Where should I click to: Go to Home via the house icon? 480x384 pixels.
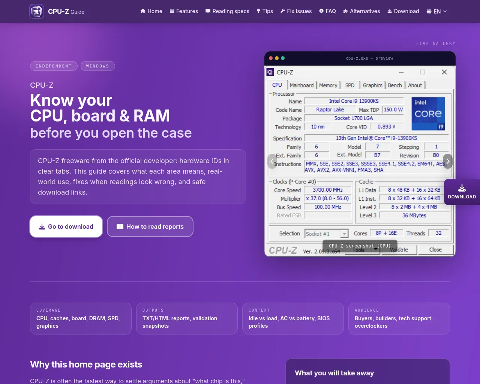[143, 11]
